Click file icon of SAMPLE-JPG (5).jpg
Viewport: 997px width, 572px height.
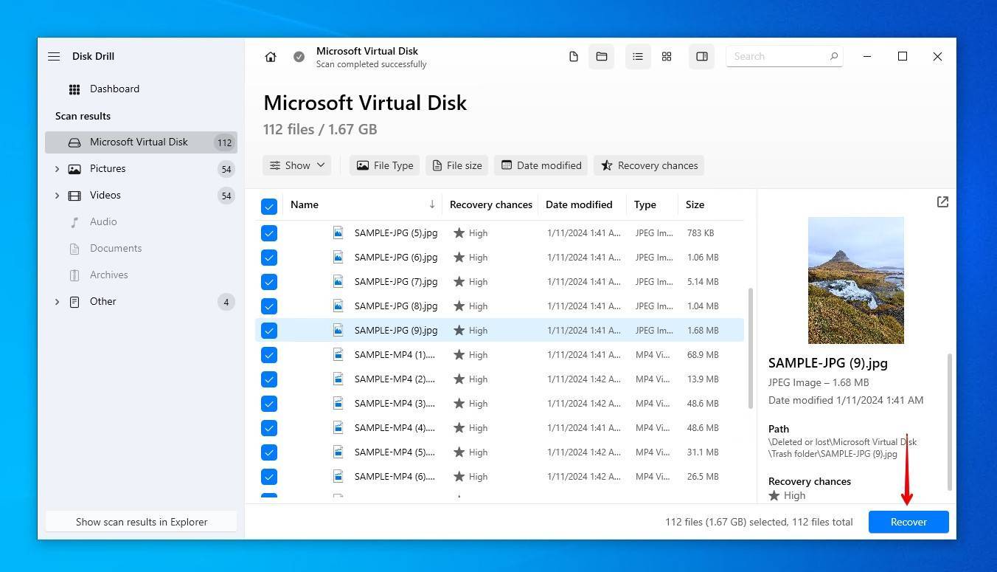[x=338, y=232]
